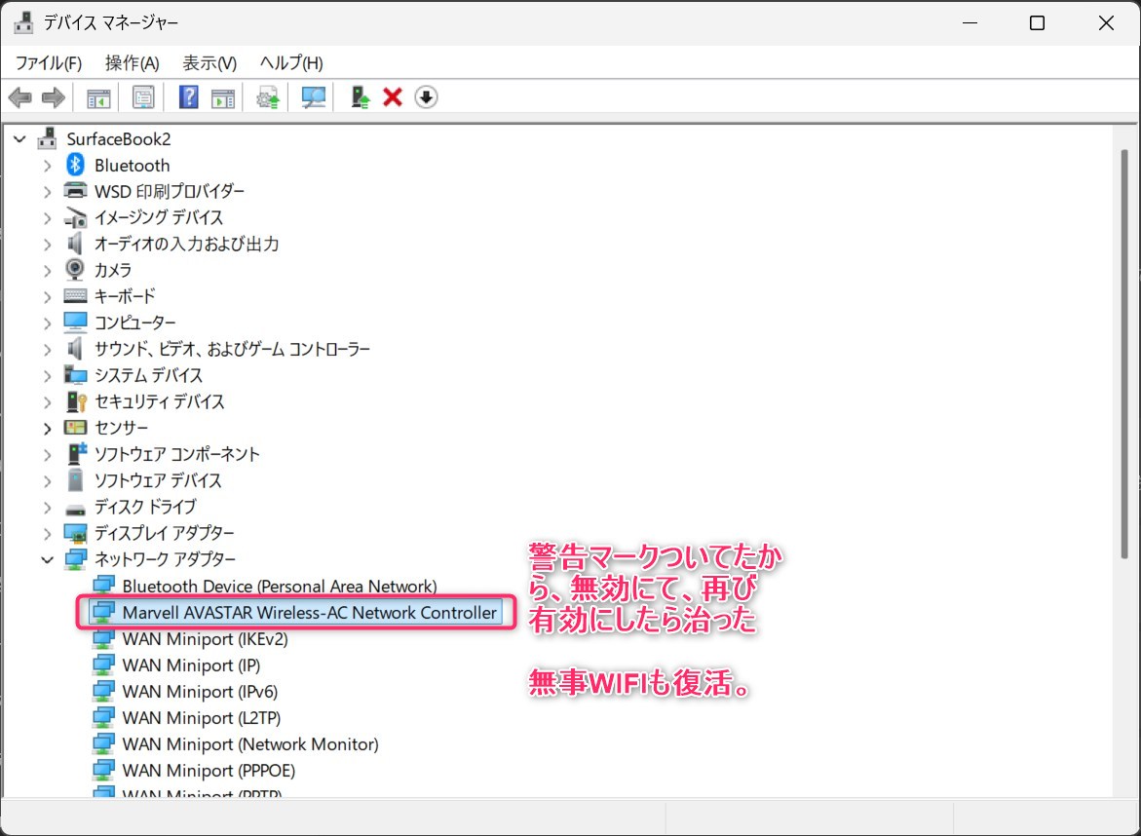Click the オーディオの入力および出力 speaker icon
This screenshot has width=1141, height=836.
tap(75, 244)
